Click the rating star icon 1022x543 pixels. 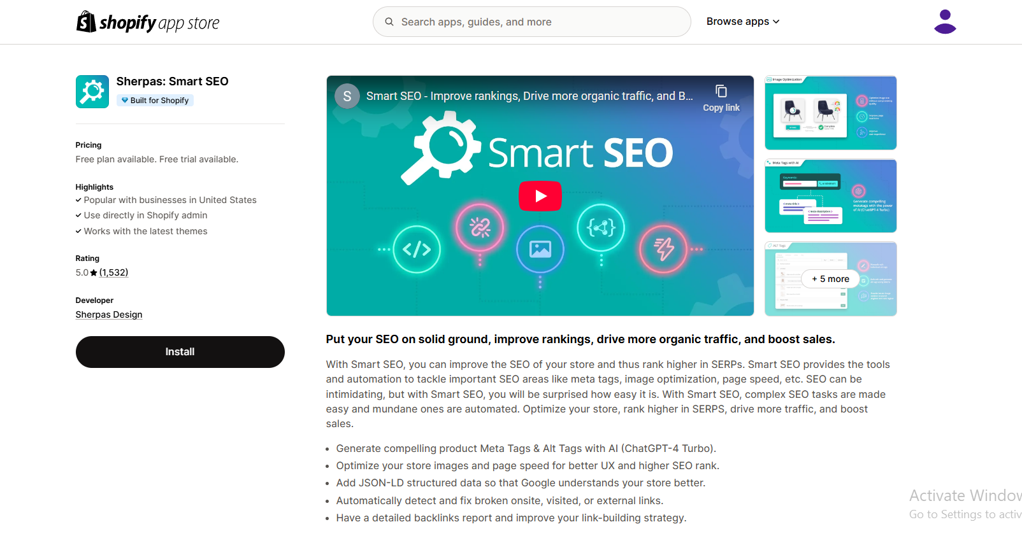94,273
